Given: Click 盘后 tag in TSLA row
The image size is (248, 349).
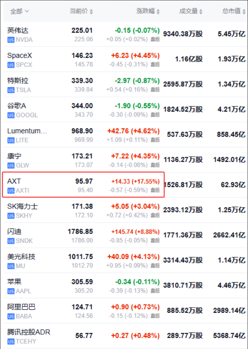Looking at the screenshot, I should [155, 90].
